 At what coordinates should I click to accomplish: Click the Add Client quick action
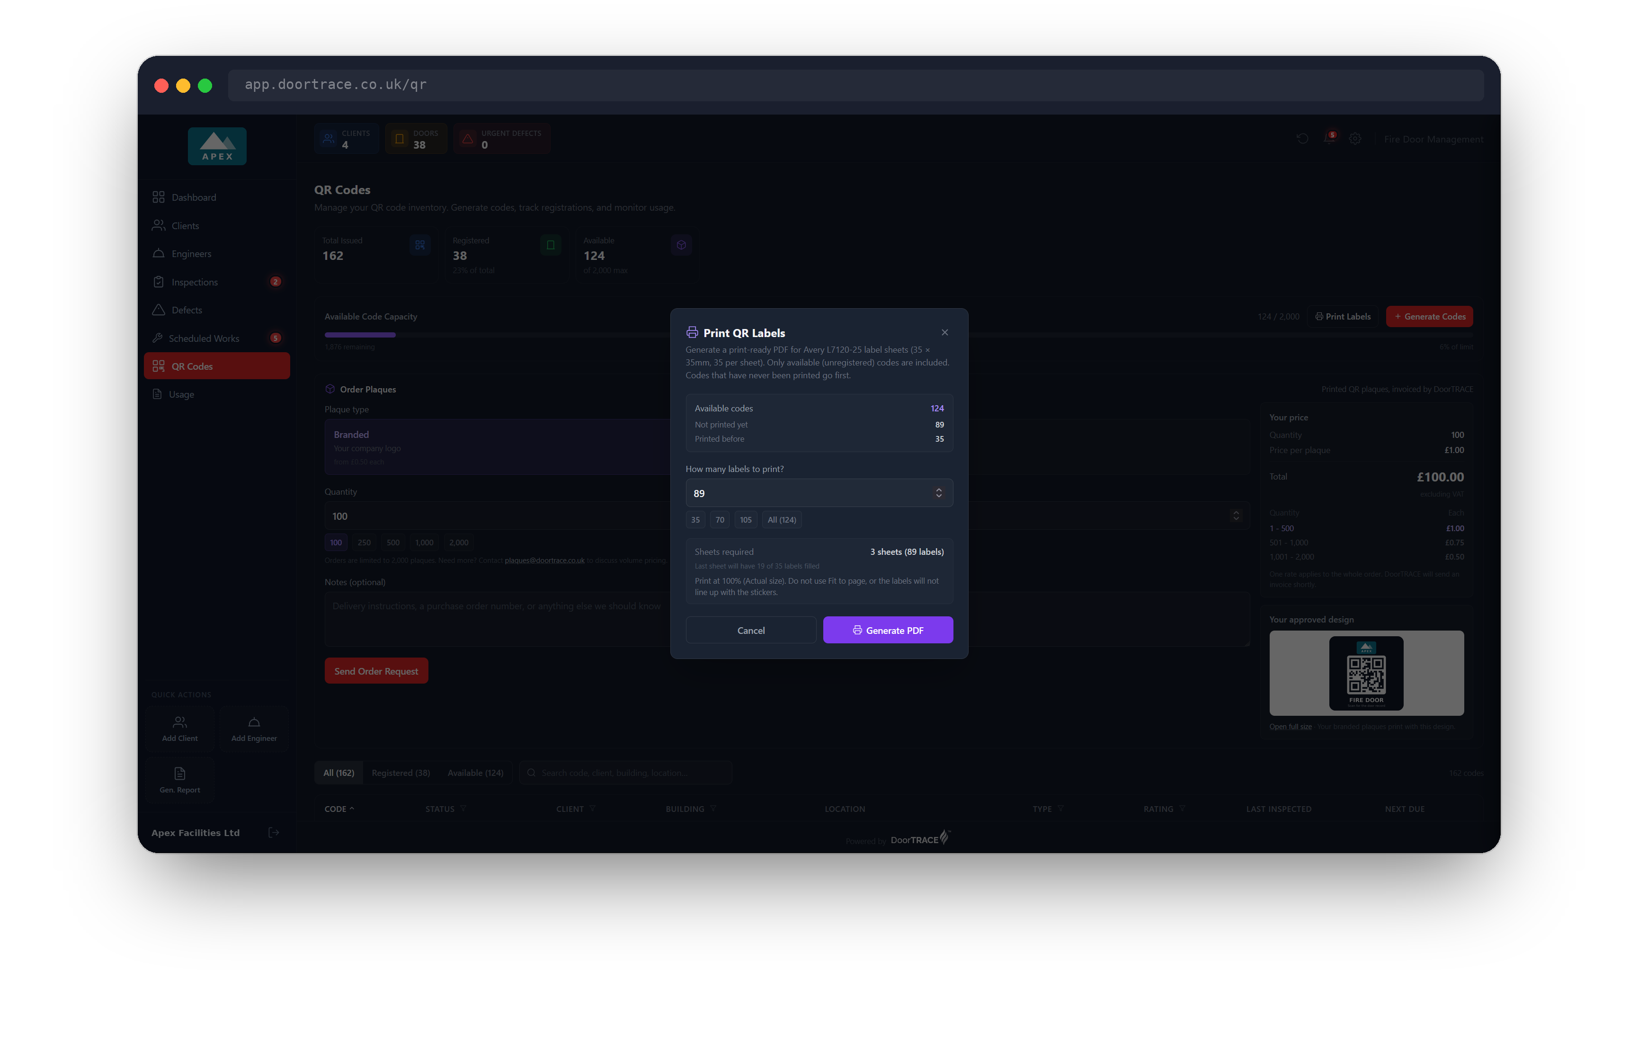tap(180, 728)
